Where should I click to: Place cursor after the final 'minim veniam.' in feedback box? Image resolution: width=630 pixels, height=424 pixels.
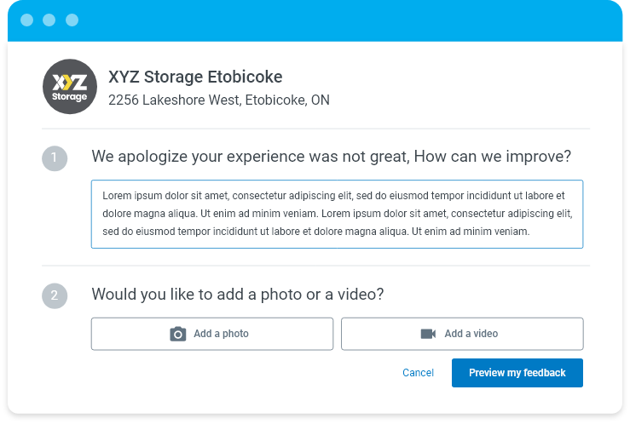click(531, 232)
